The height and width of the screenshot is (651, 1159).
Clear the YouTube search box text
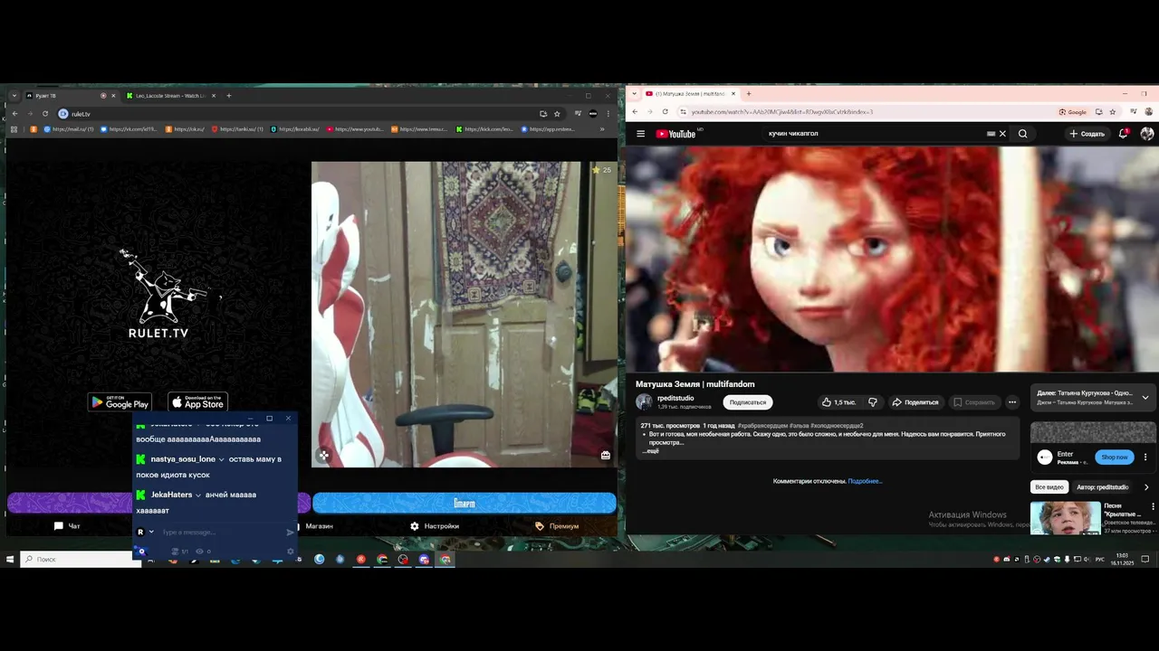coord(1002,134)
